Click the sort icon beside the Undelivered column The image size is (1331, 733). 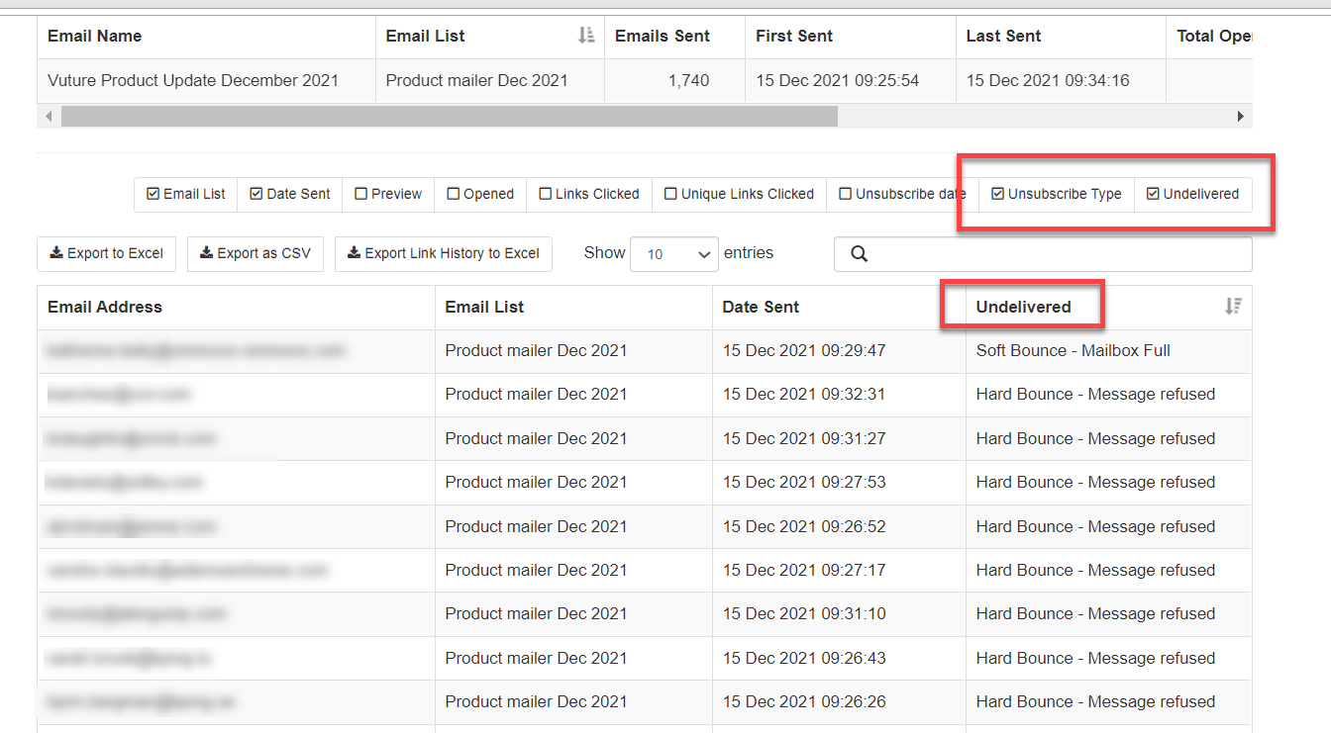(x=1233, y=307)
